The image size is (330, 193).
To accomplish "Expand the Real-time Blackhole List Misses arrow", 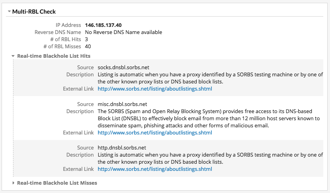I will [13, 183].
